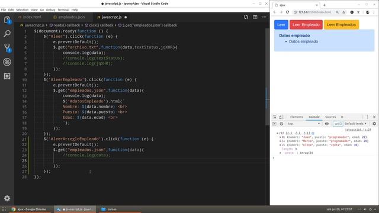The height and width of the screenshot is (213, 379).
Task: Click the red Leer Empleado button
Action: [x=306, y=25]
